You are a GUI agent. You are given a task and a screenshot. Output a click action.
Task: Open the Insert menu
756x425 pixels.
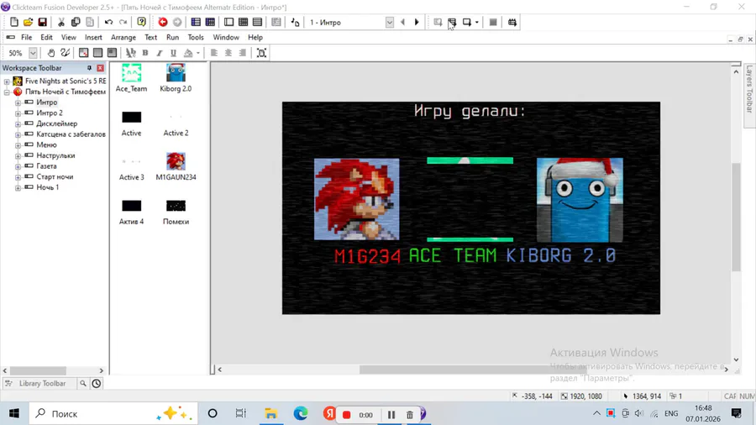[93, 37]
